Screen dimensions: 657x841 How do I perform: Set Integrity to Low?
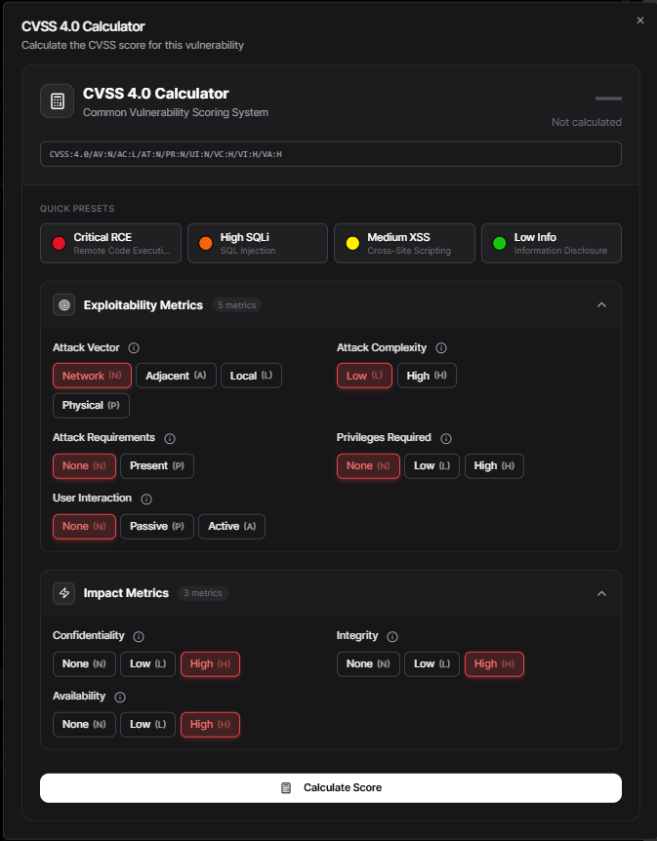tap(431, 664)
